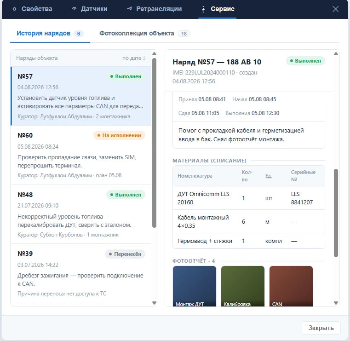
Task: Click date 05.08.2026 08:24 of order №60
Action: pyautogui.click(x=38, y=147)
